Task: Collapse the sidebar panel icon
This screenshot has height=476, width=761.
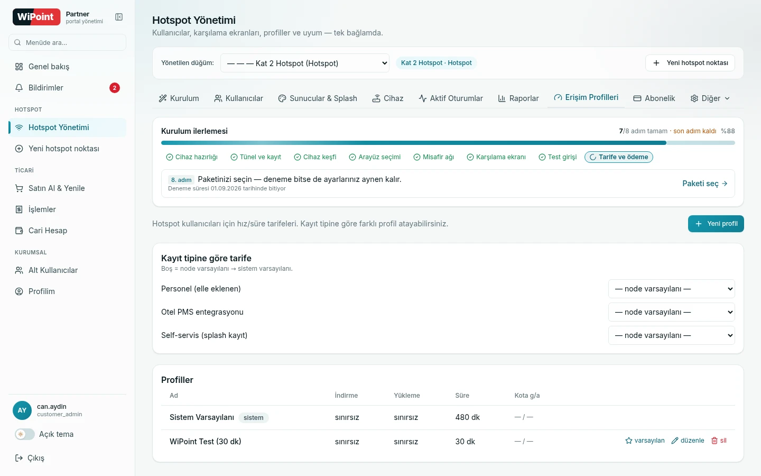Action: click(119, 17)
